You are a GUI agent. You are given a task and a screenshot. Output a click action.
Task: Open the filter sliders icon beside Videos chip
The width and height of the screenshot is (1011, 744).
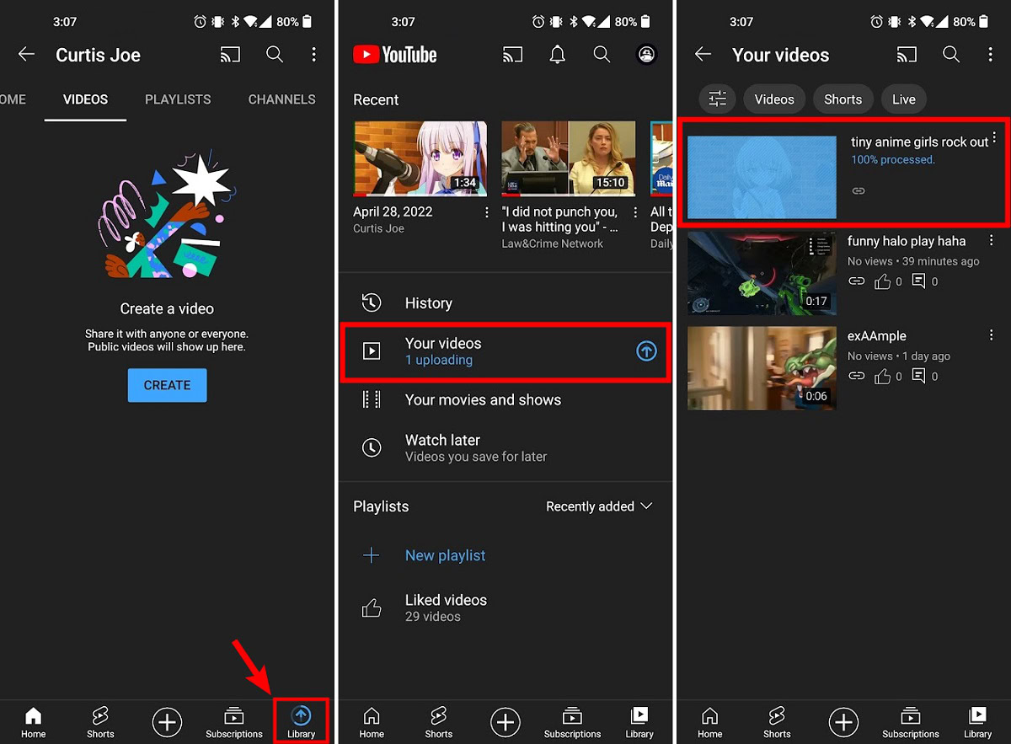pyautogui.click(x=717, y=99)
